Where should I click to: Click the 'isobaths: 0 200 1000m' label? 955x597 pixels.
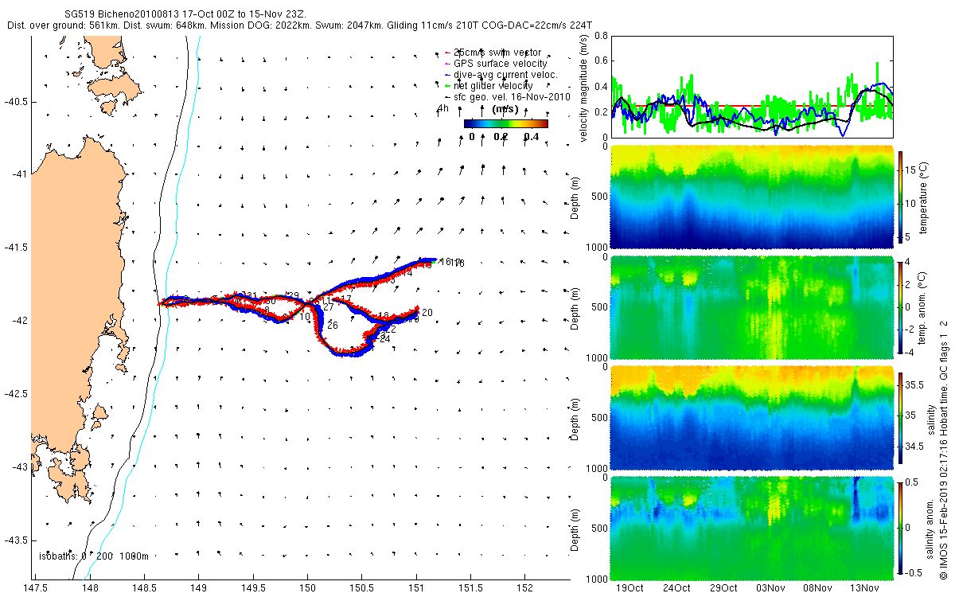coord(94,556)
